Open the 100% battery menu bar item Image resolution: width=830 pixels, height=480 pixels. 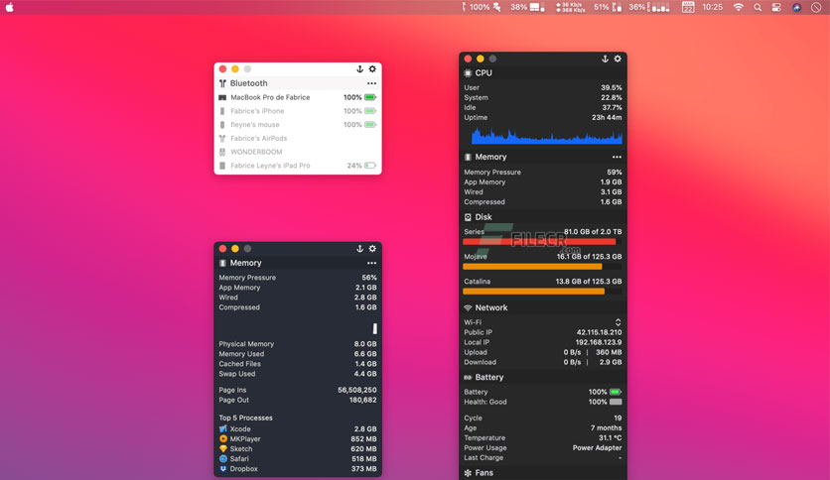click(x=476, y=7)
